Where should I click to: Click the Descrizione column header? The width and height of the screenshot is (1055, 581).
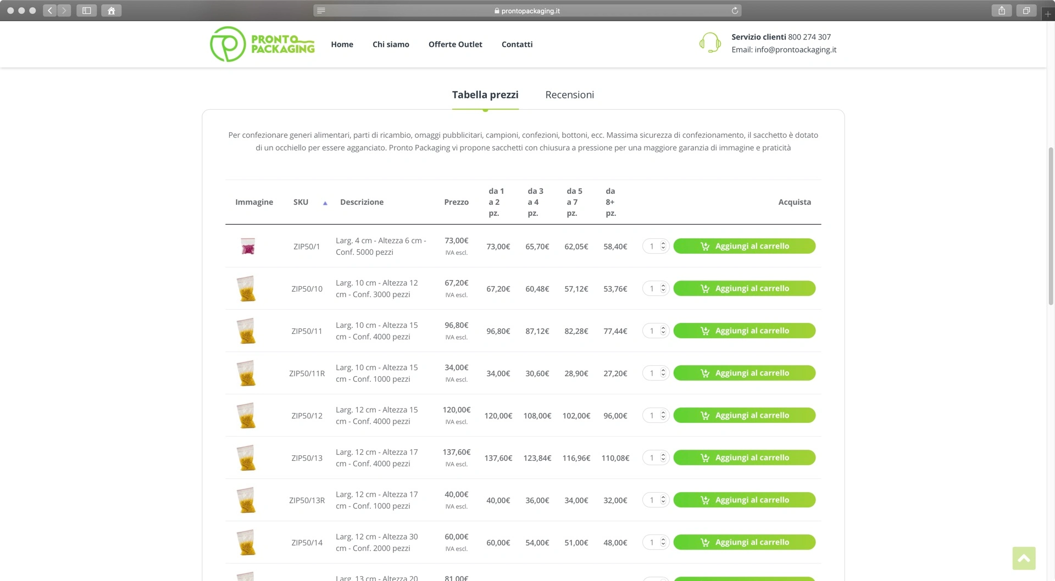tap(362, 202)
